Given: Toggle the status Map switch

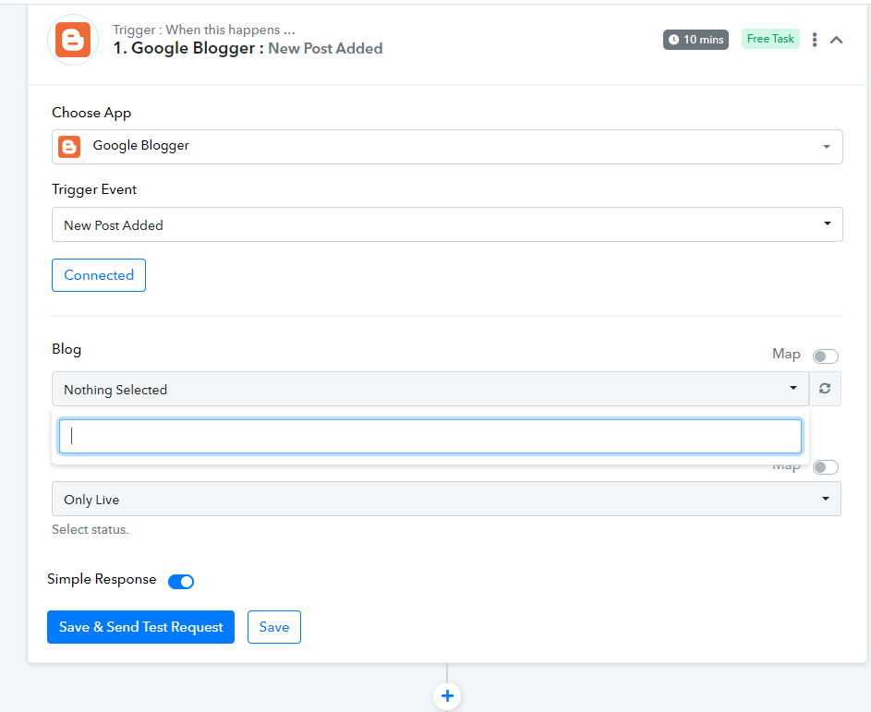Looking at the screenshot, I should [x=825, y=467].
